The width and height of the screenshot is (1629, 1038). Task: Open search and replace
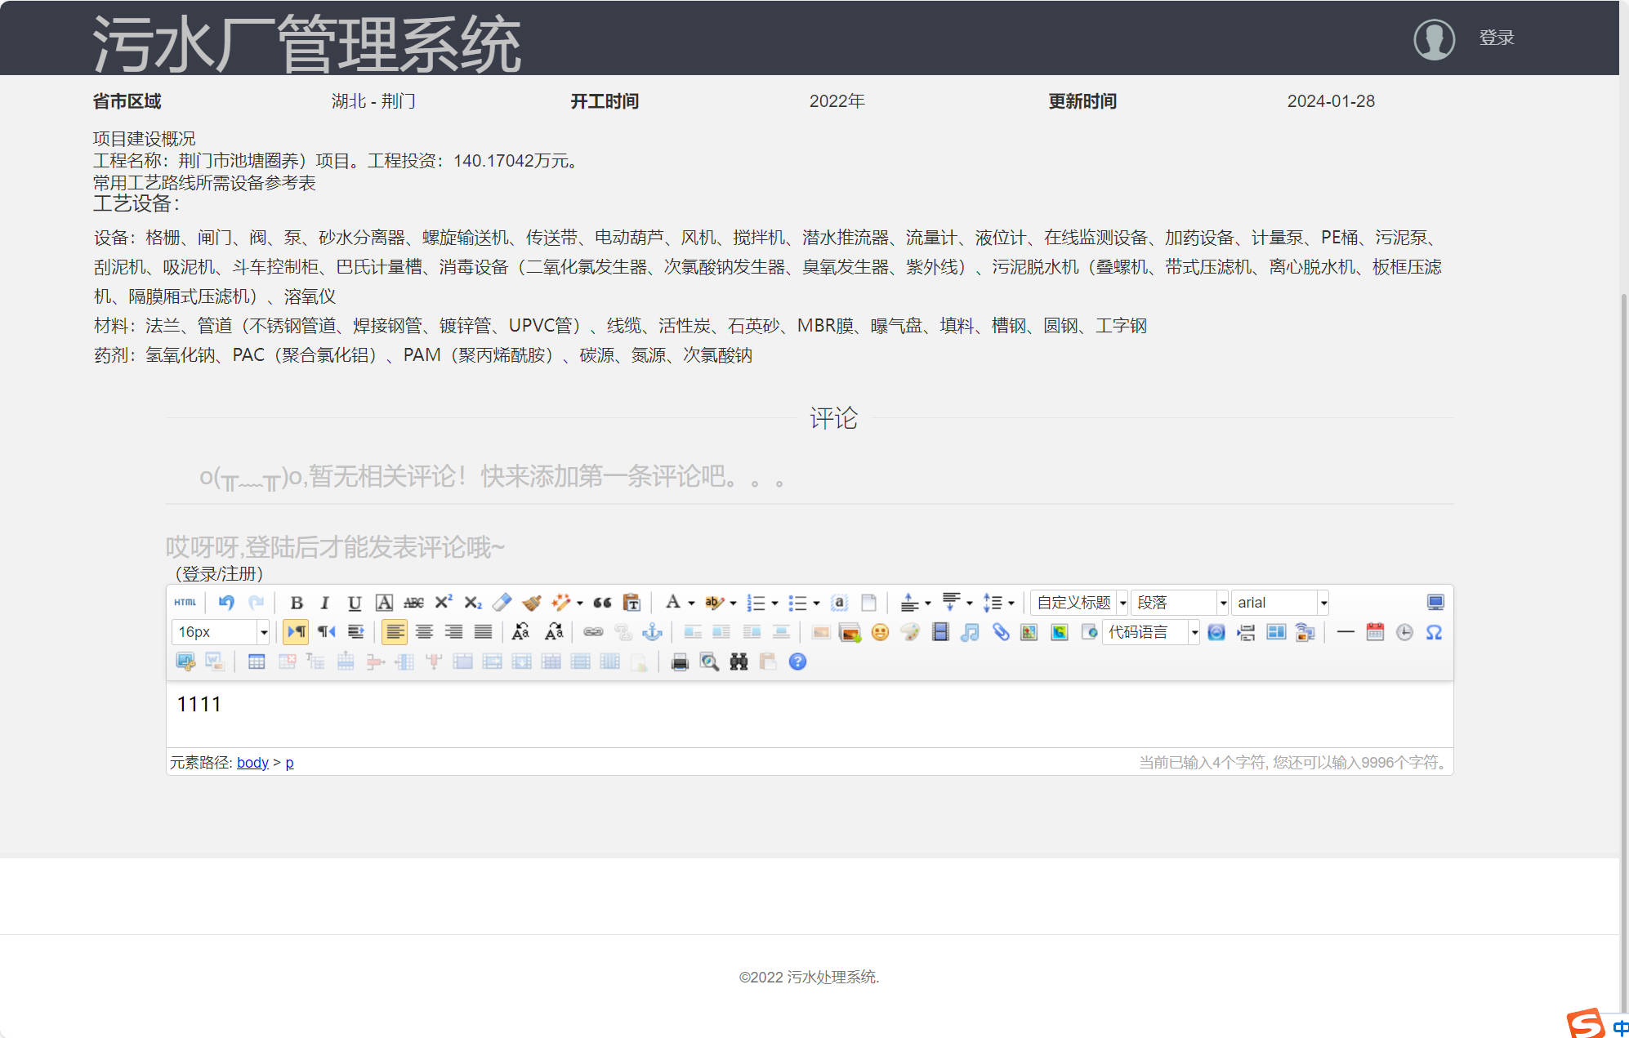point(738,662)
